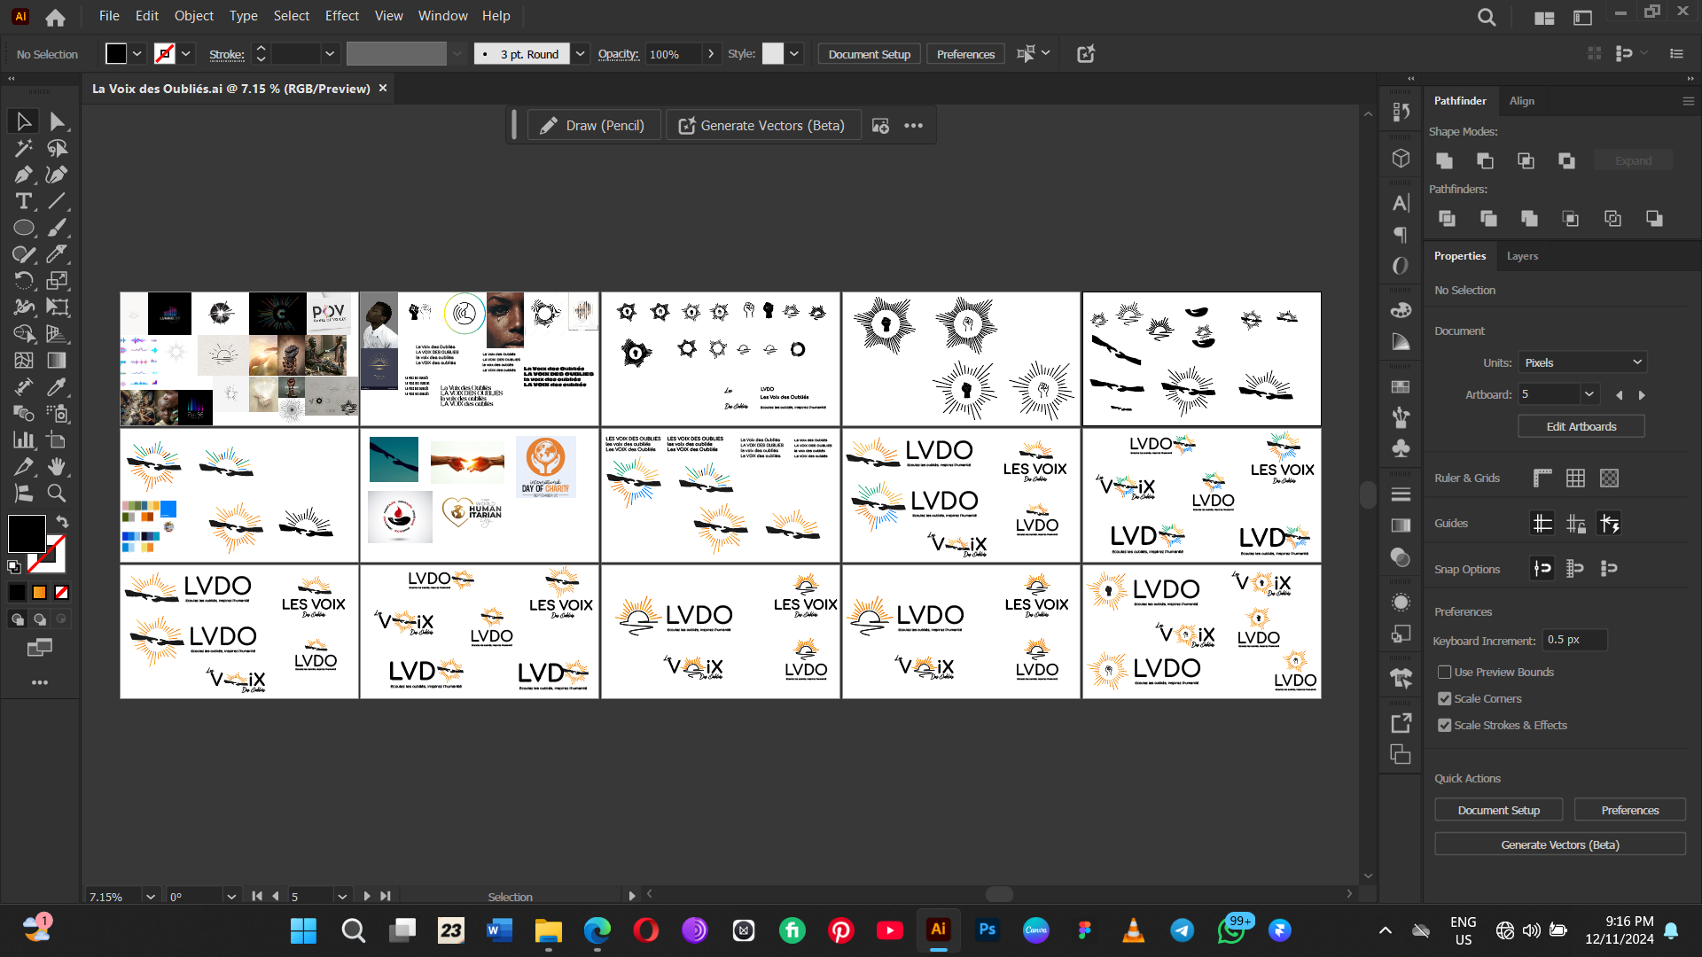The width and height of the screenshot is (1702, 957).
Task: Select the Lasso tool
Action: (58, 148)
